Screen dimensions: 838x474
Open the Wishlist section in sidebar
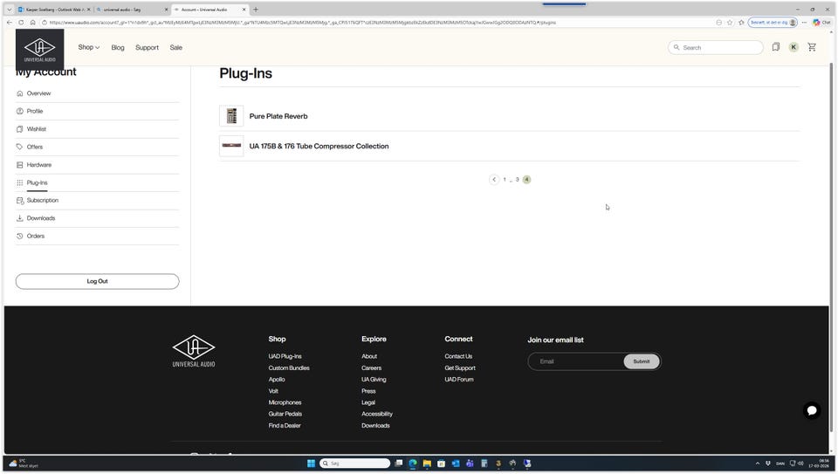tap(37, 129)
